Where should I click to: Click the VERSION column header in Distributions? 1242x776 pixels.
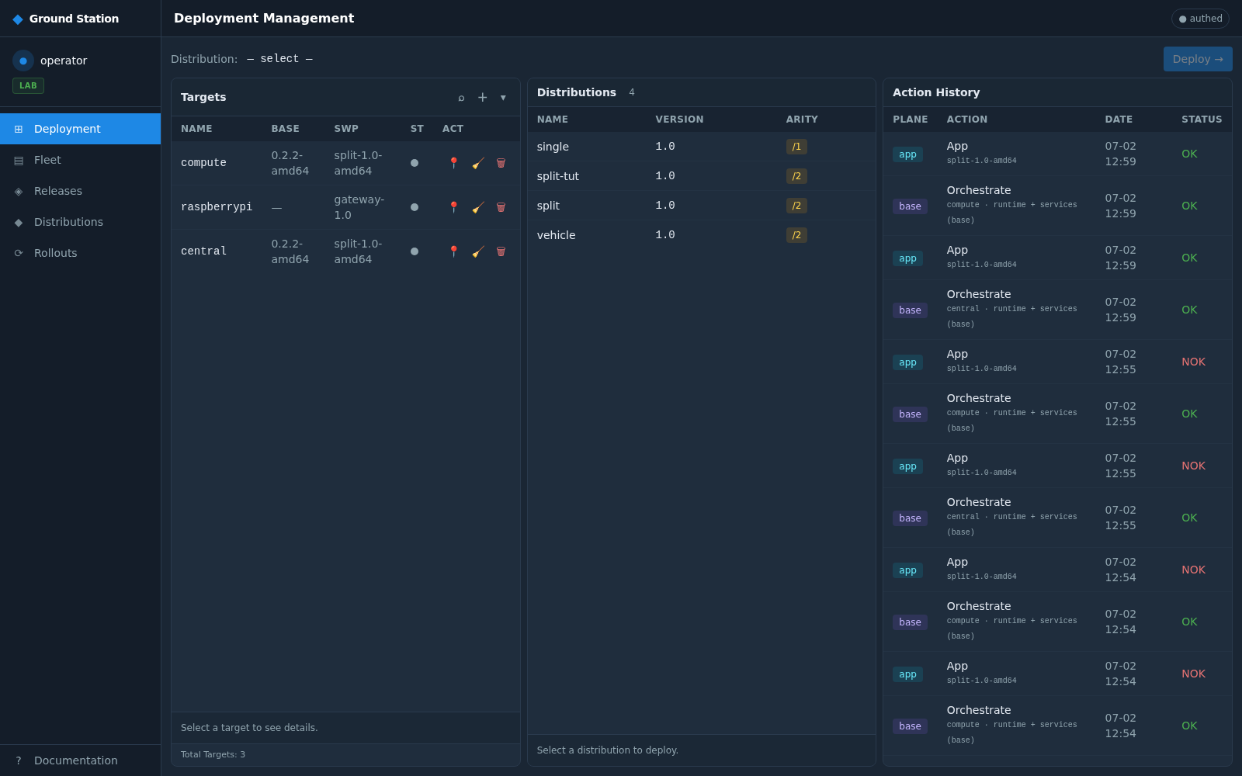679,120
